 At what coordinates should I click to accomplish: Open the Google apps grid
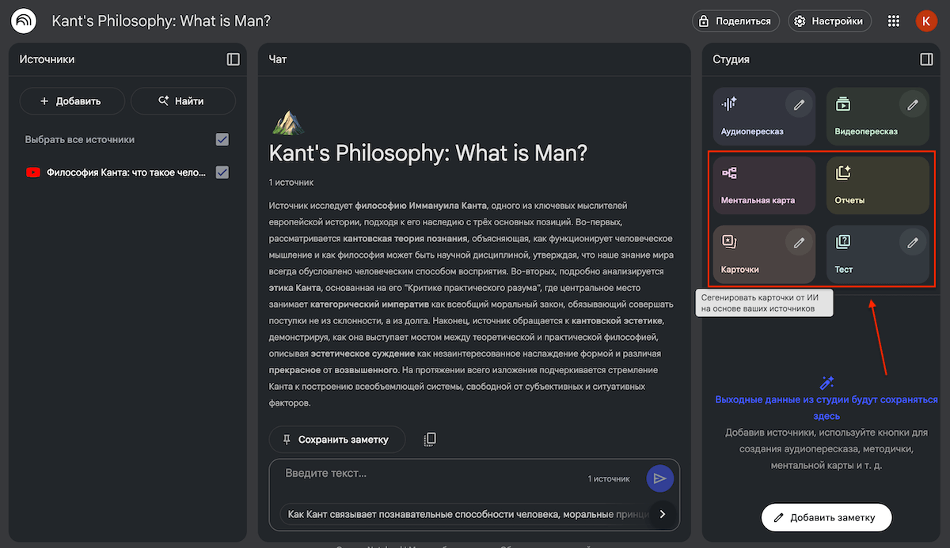(894, 21)
